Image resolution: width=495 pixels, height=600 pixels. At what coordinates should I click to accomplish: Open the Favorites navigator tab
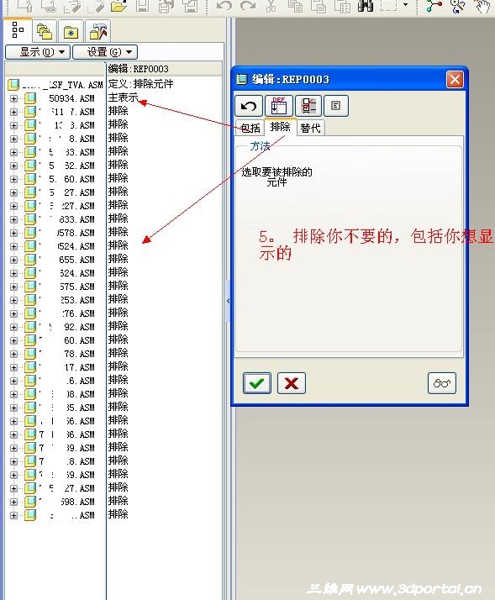coord(71,32)
